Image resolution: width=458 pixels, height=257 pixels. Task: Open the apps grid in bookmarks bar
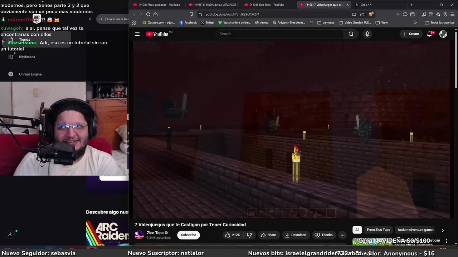coord(133,22)
